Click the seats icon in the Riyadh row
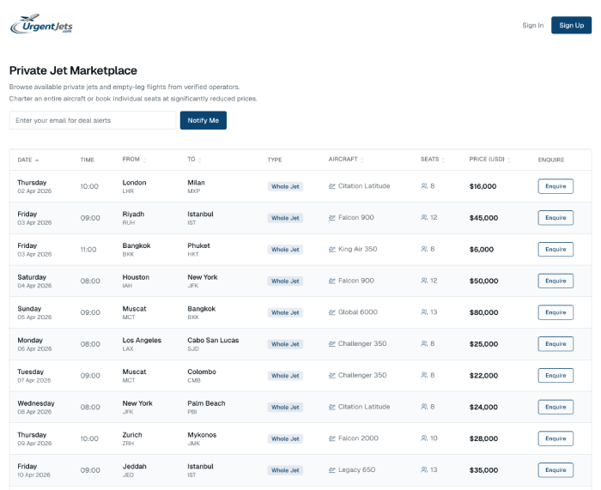Viewport: 601px width, 490px height. tap(424, 218)
